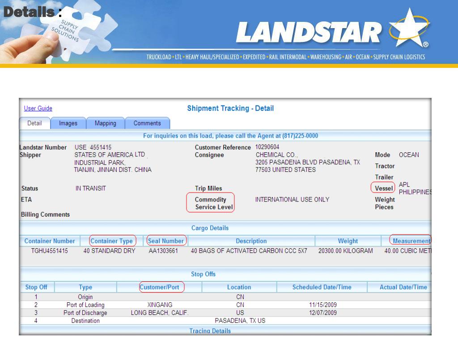Viewport: 458px width, 343px height.
Task: Click the Container Number column header
Action: (x=50, y=241)
